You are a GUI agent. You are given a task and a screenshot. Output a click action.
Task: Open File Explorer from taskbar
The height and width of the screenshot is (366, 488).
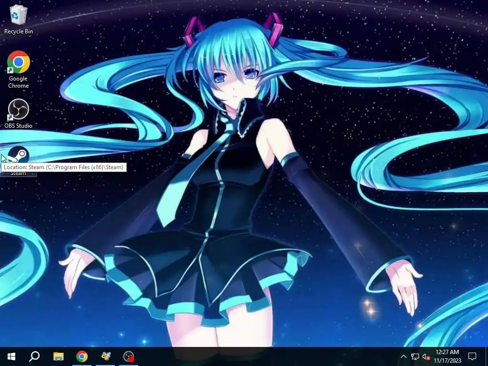58,356
